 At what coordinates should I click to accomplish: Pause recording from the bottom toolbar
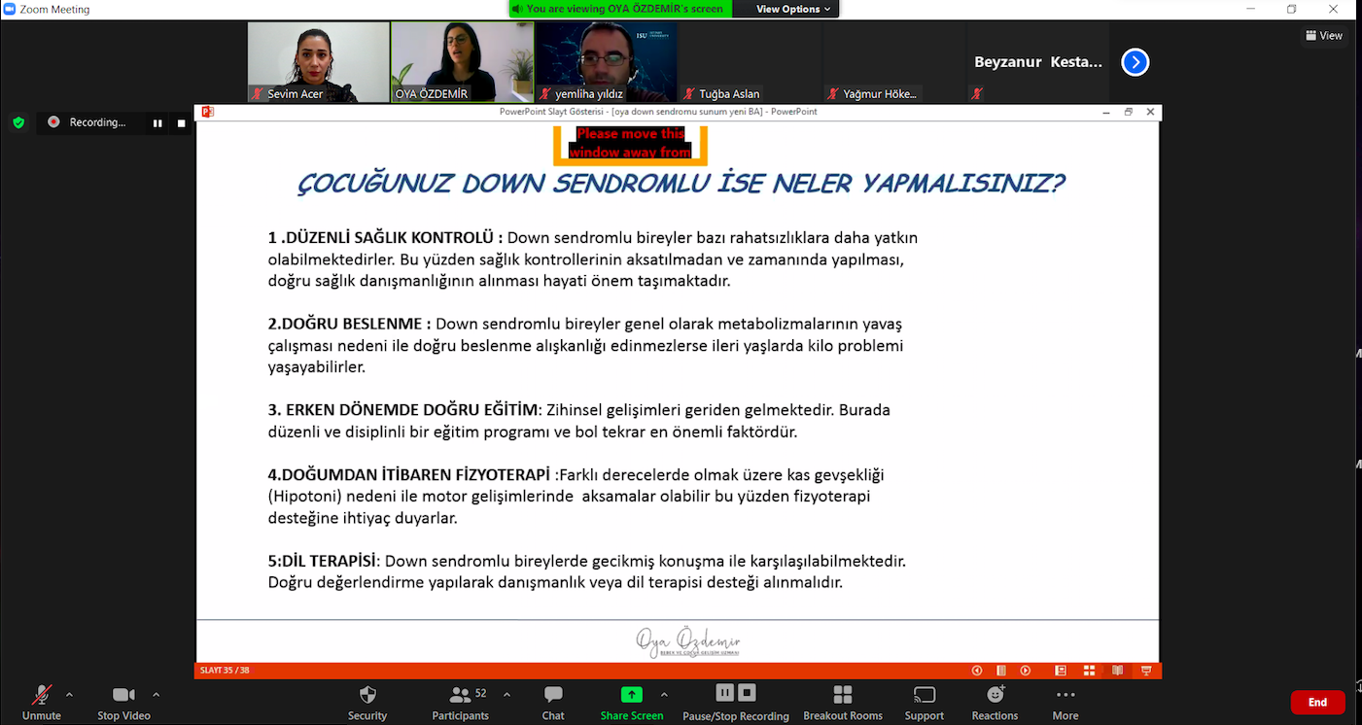tap(724, 693)
